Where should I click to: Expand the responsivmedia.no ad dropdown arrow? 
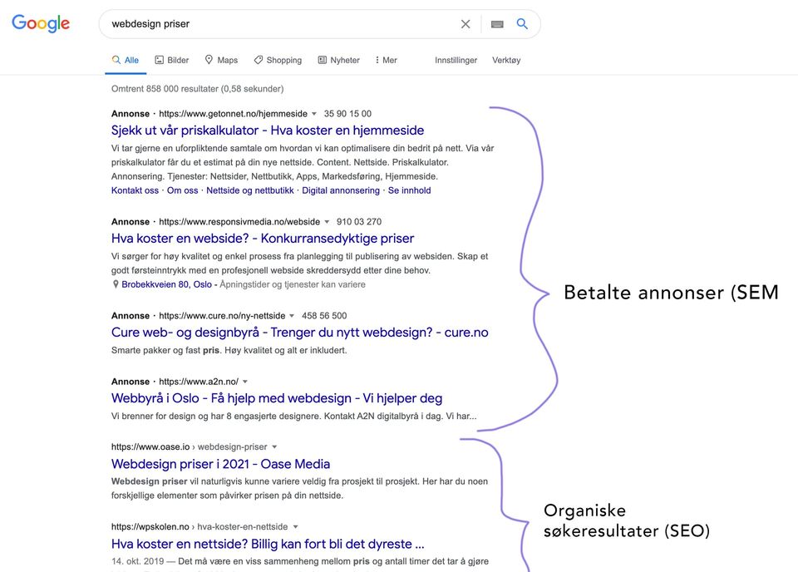click(327, 222)
